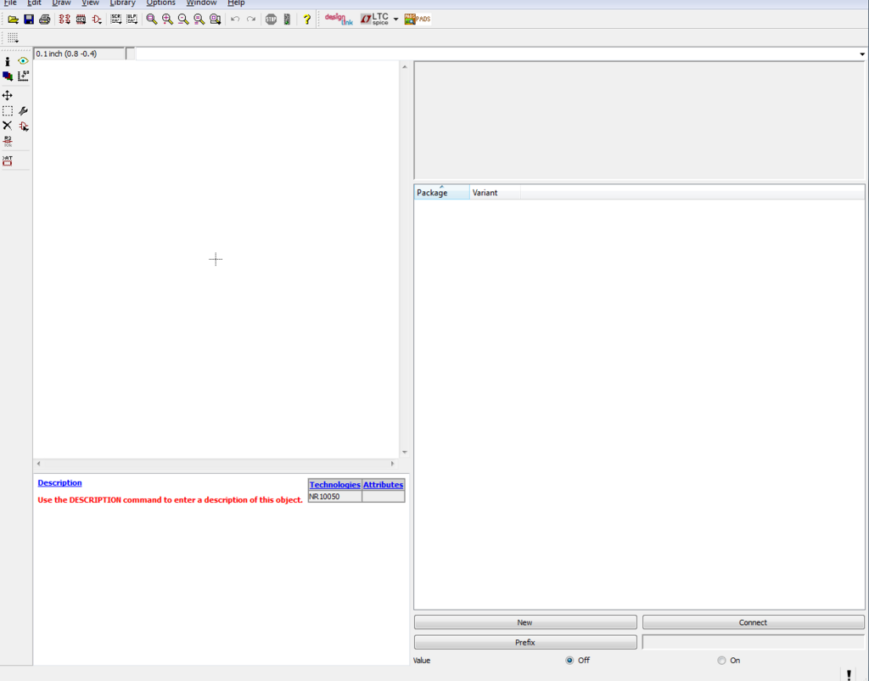Click the Zoom to fit magnifier
The width and height of the screenshot is (869, 681).
(151, 20)
